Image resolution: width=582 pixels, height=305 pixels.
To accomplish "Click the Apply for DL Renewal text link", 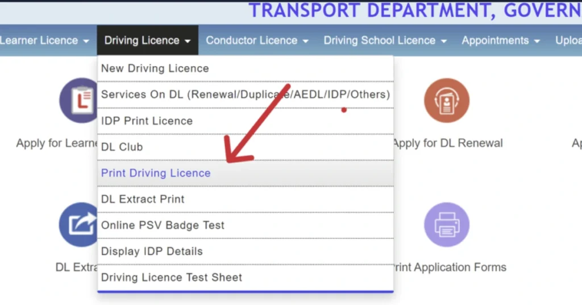I will click(x=448, y=143).
